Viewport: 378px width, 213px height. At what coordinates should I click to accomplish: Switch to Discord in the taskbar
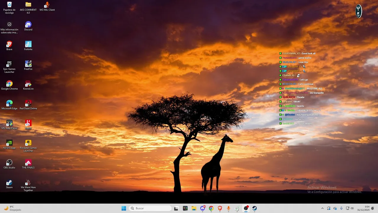[x=203, y=208]
